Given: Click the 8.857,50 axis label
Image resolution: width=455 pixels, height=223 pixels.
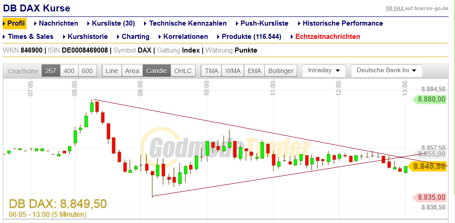Looking at the screenshot, I should [433, 147].
